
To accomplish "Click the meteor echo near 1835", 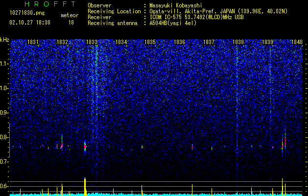I will (x=142, y=147).
